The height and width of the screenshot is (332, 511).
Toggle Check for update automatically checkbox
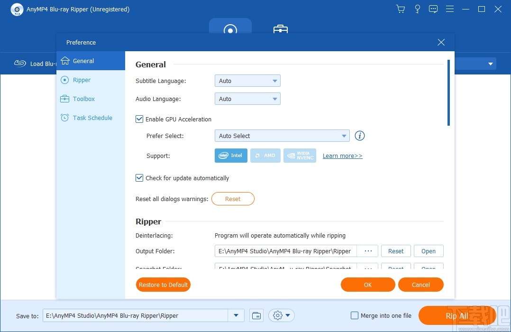click(139, 178)
